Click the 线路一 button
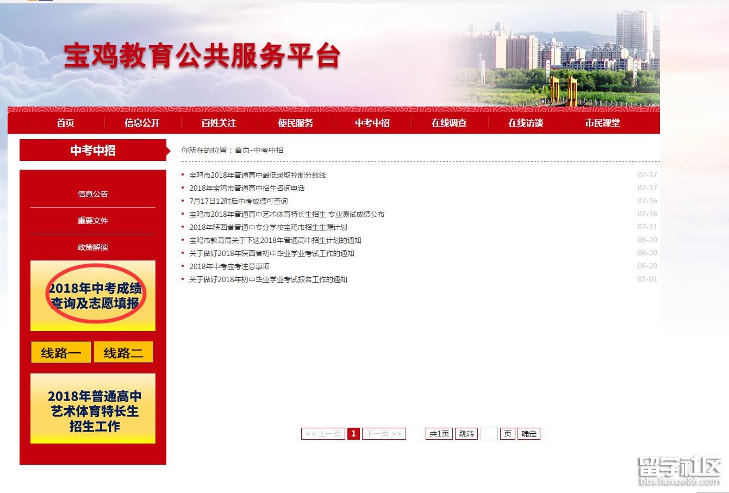This screenshot has width=729, height=493. point(61,353)
